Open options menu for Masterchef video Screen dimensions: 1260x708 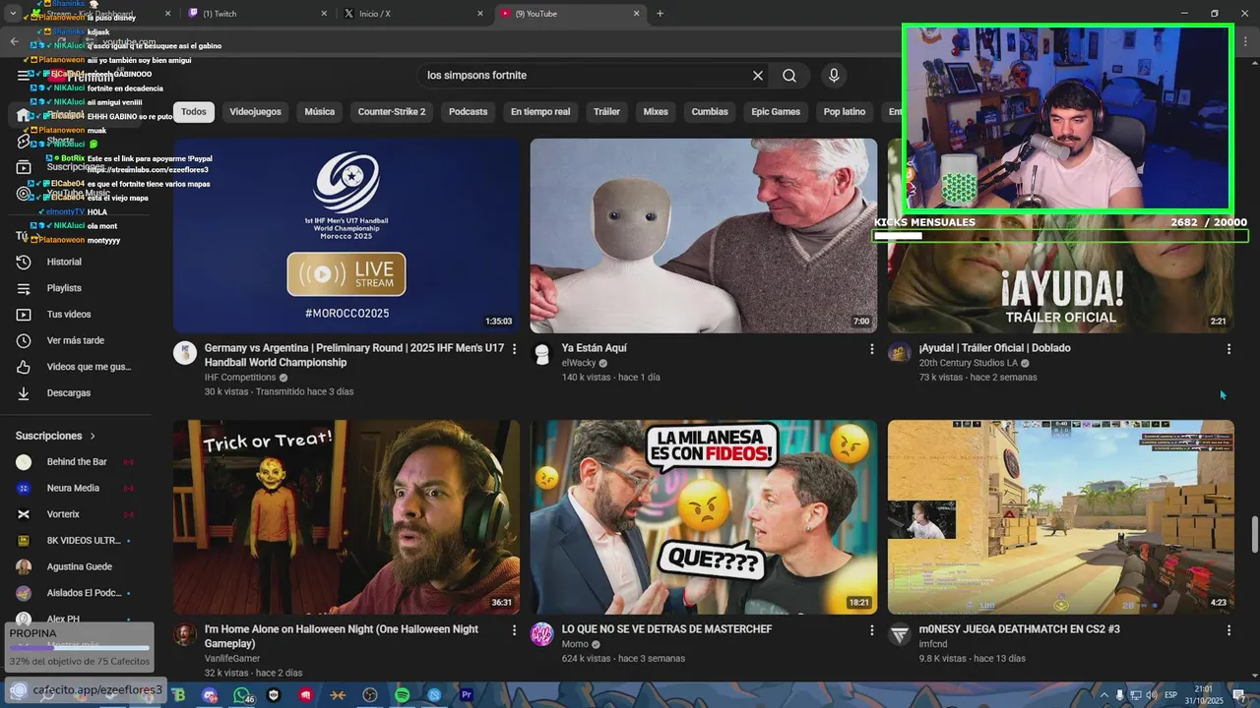click(x=871, y=630)
